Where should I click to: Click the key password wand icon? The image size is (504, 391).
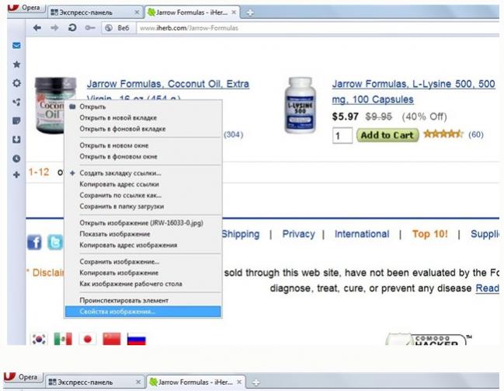(89, 28)
